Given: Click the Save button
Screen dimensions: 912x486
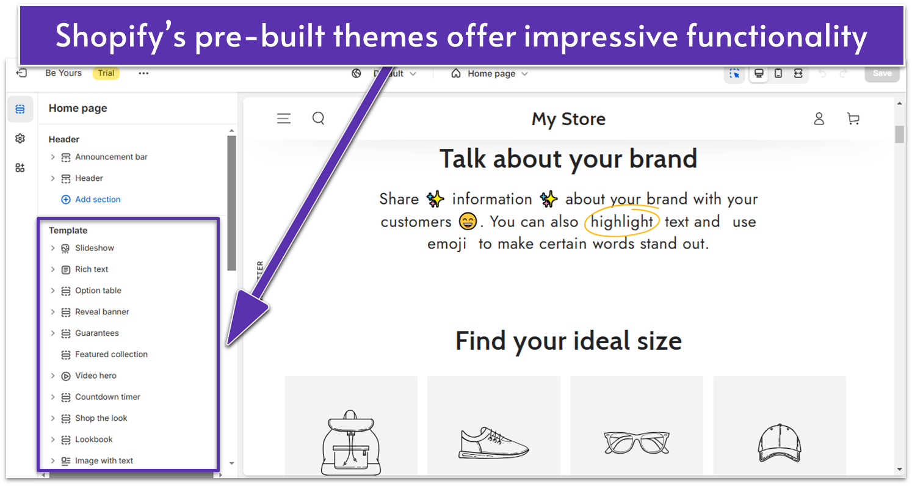Looking at the screenshot, I should tap(882, 73).
